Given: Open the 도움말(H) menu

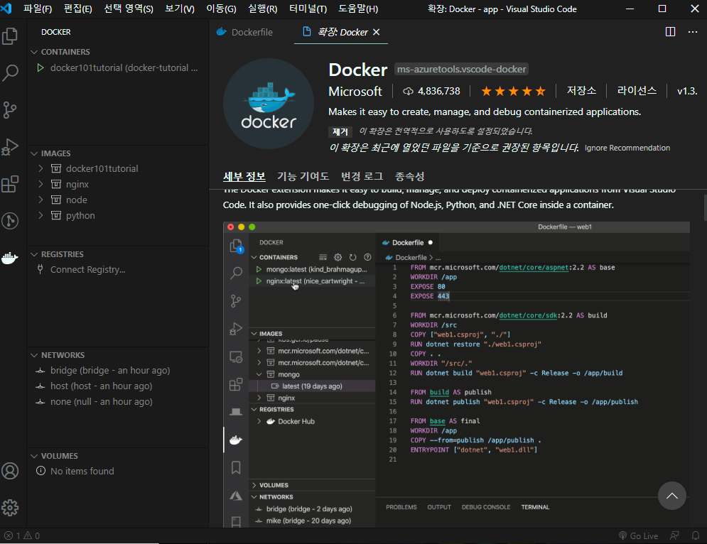Looking at the screenshot, I should coord(358,9).
